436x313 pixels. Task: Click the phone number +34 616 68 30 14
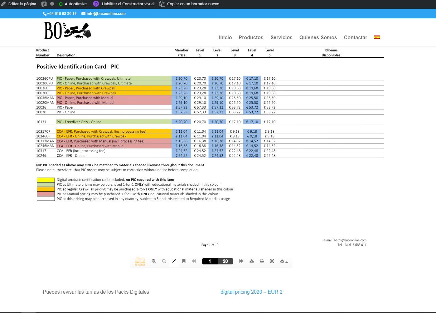[x=62, y=14]
